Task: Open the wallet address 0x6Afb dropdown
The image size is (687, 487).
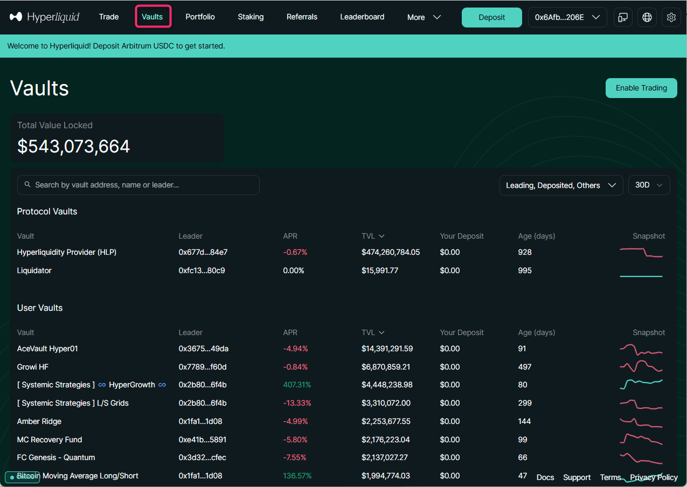Action: click(x=567, y=17)
